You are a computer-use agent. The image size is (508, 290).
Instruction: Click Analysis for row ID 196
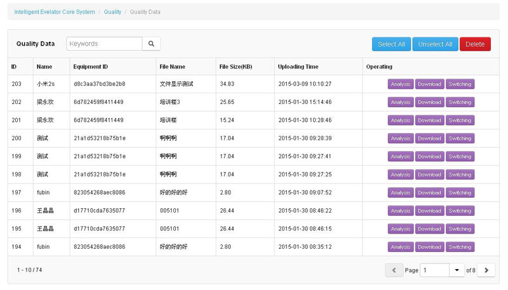point(401,211)
